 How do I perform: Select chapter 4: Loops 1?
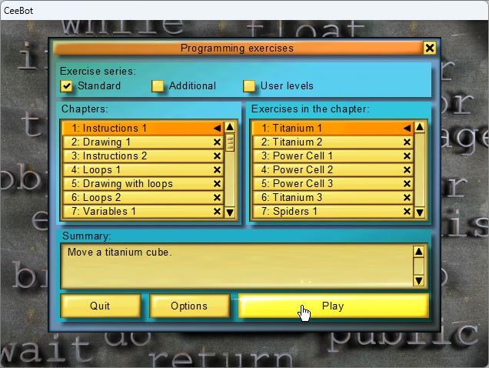coord(143,169)
